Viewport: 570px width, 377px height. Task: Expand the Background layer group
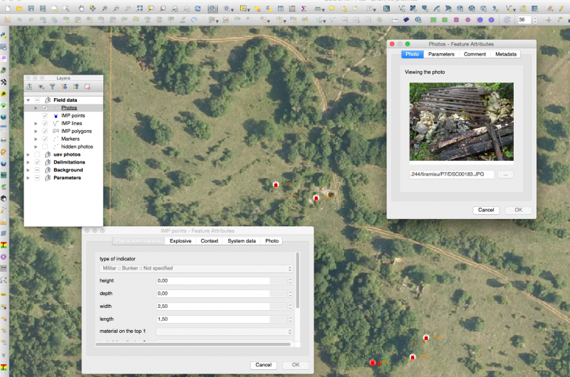point(28,170)
